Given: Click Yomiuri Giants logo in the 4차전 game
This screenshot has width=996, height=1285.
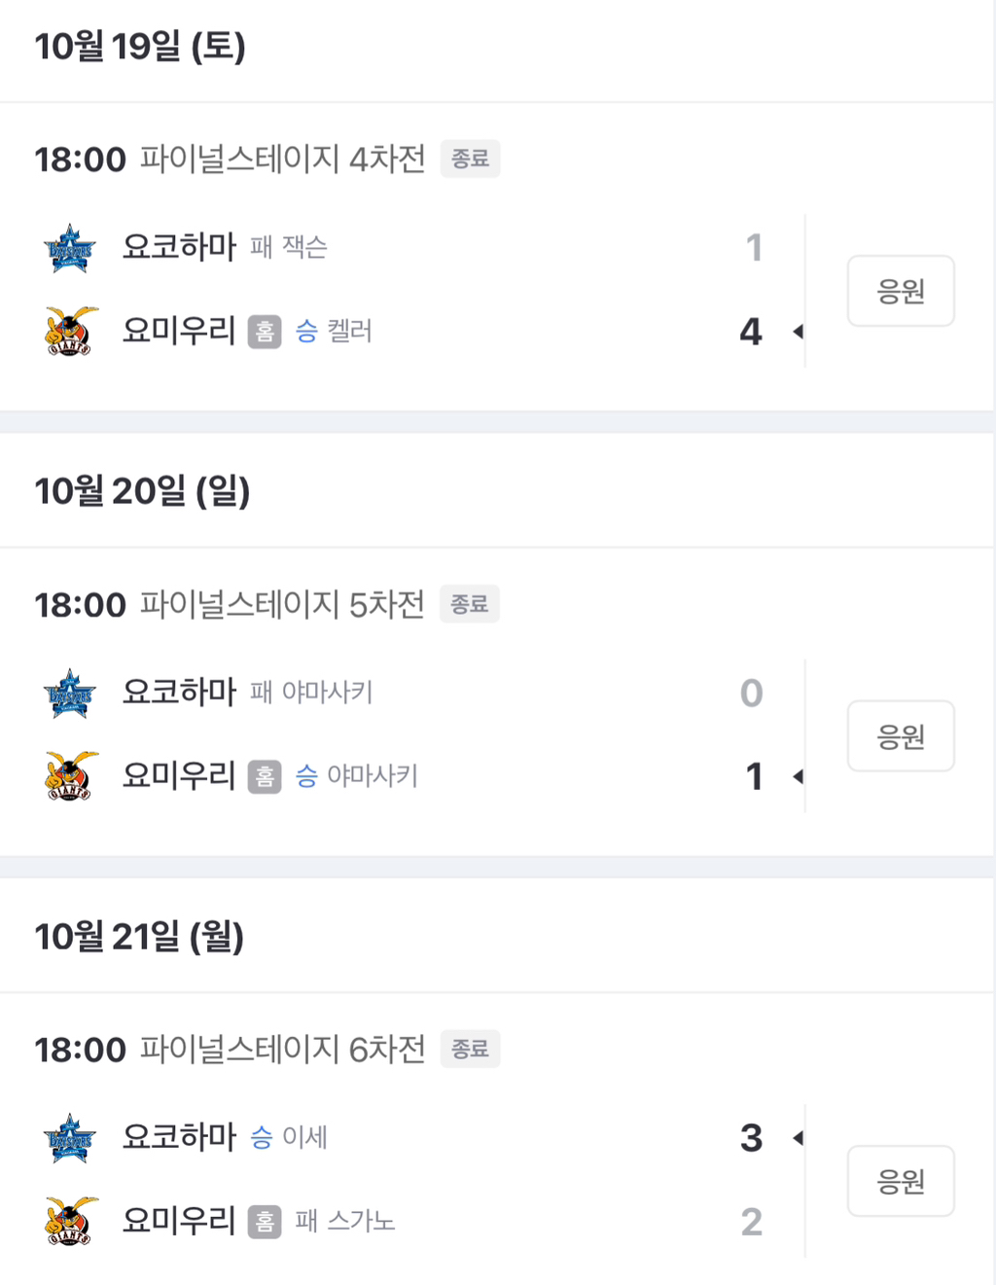Looking at the screenshot, I should coord(70,332).
